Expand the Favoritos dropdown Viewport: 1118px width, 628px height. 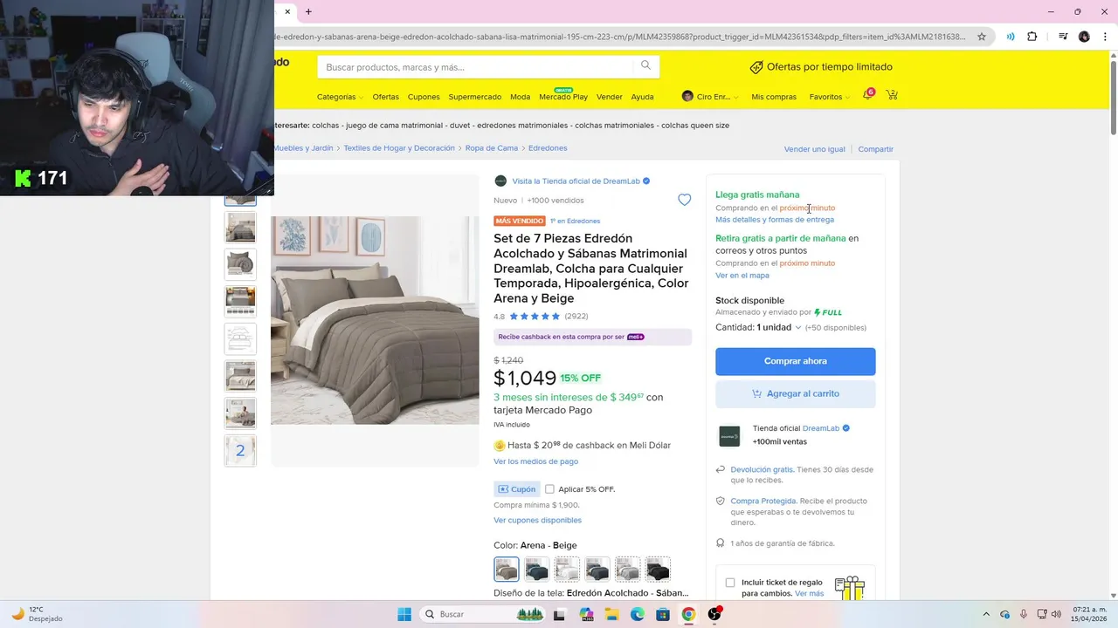tap(829, 97)
